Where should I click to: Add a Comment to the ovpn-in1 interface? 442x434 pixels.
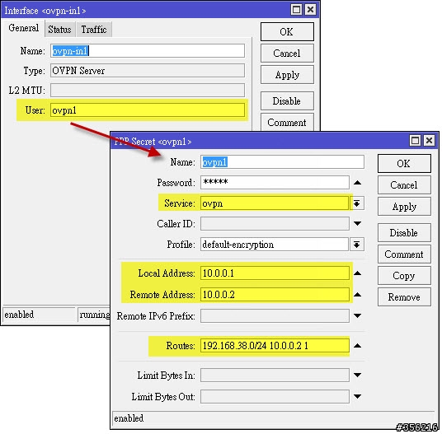pos(287,122)
